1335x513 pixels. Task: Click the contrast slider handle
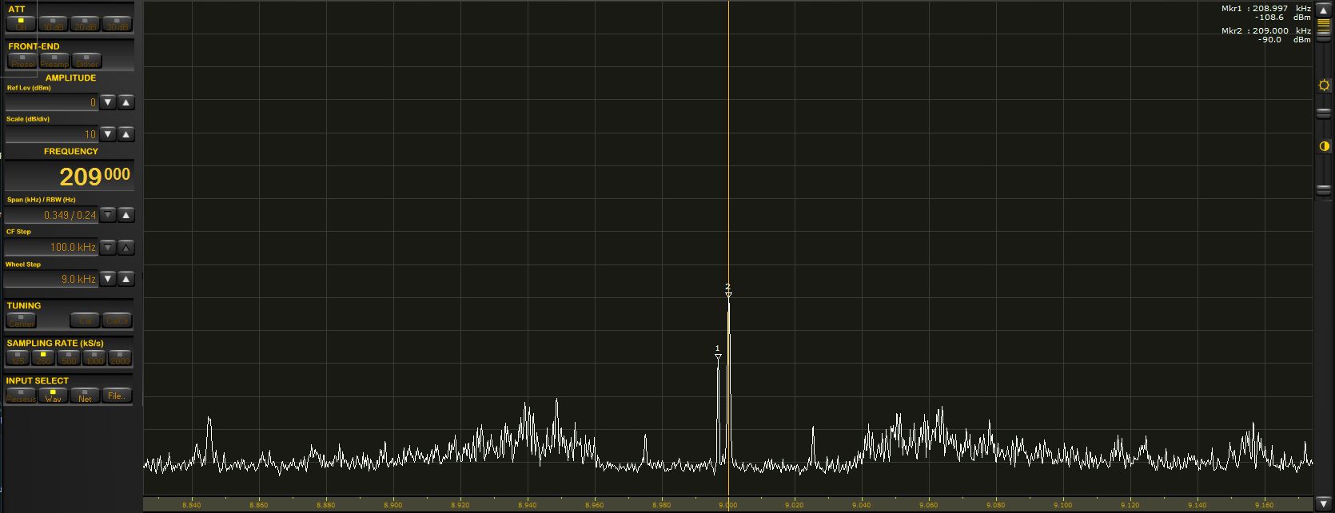(1324, 190)
